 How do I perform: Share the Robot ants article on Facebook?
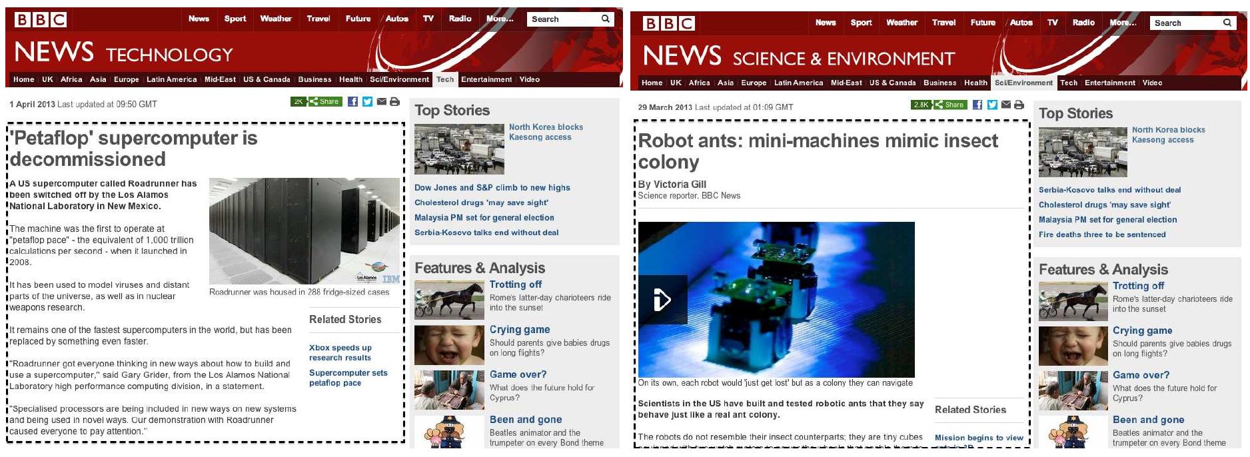[977, 105]
